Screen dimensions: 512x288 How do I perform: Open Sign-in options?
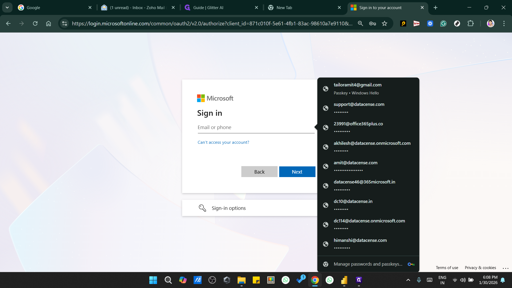pos(229,208)
